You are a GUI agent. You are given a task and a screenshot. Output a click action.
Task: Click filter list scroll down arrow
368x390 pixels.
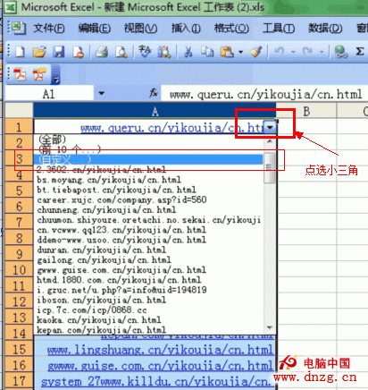270,328
